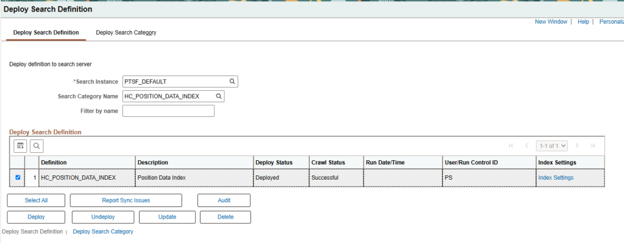Screen dimensions: 624x243
Task: Open the Personalize page link
Action: click(612, 22)
